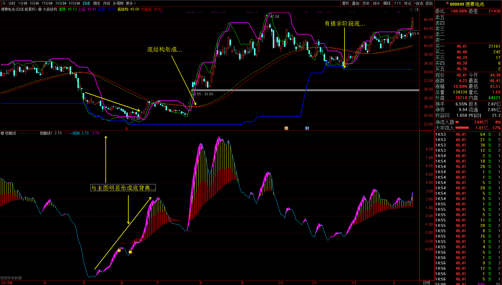
Task: Toggle the panel icon beside the diamond icon
Action: tap(417, 10)
